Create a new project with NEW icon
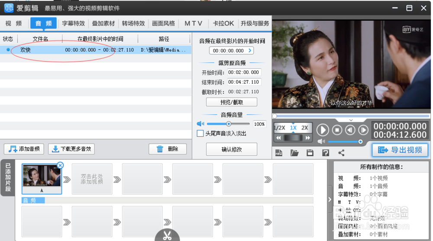433x241 pixels. pyautogui.click(x=278, y=153)
